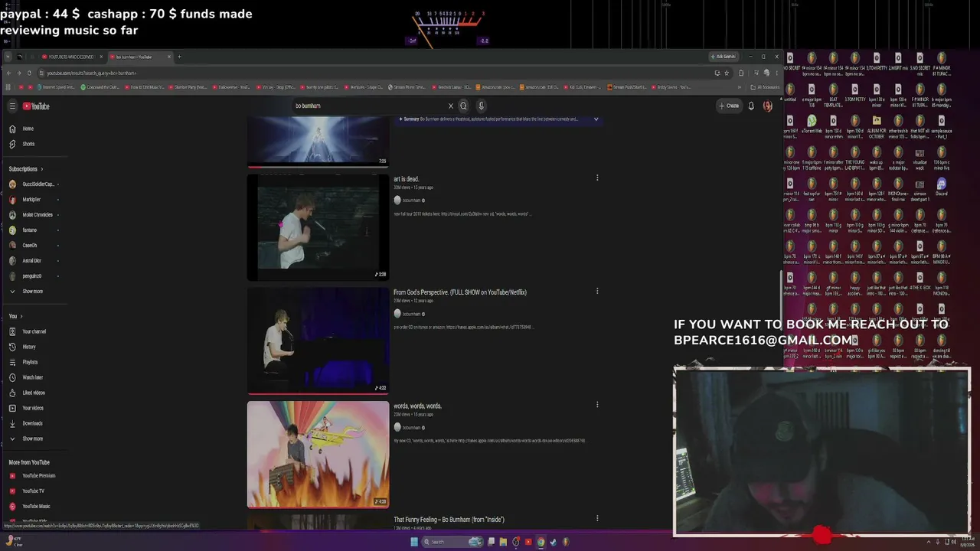The image size is (980, 551).
Task: Open the 'You' section heading
Action: (15, 316)
